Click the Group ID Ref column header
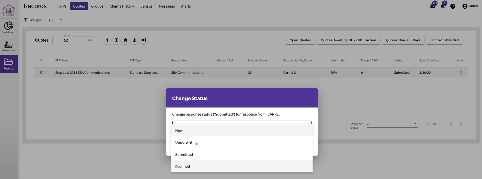This screenshot has width=482, height=179. click(225, 60)
